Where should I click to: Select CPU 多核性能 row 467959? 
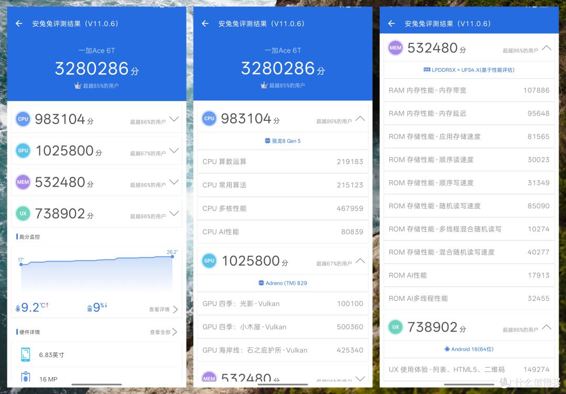tap(282, 208)
